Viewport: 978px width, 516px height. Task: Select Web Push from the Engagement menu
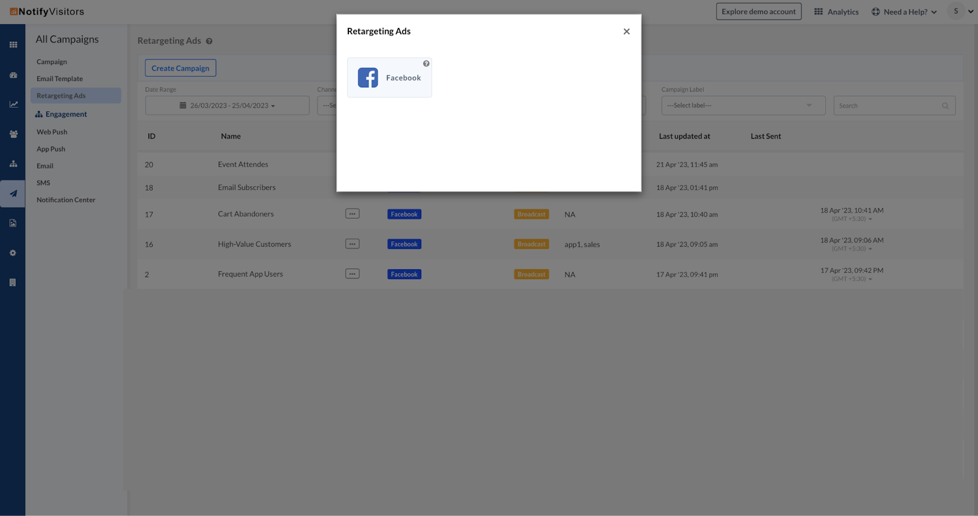tap(52, 132)
